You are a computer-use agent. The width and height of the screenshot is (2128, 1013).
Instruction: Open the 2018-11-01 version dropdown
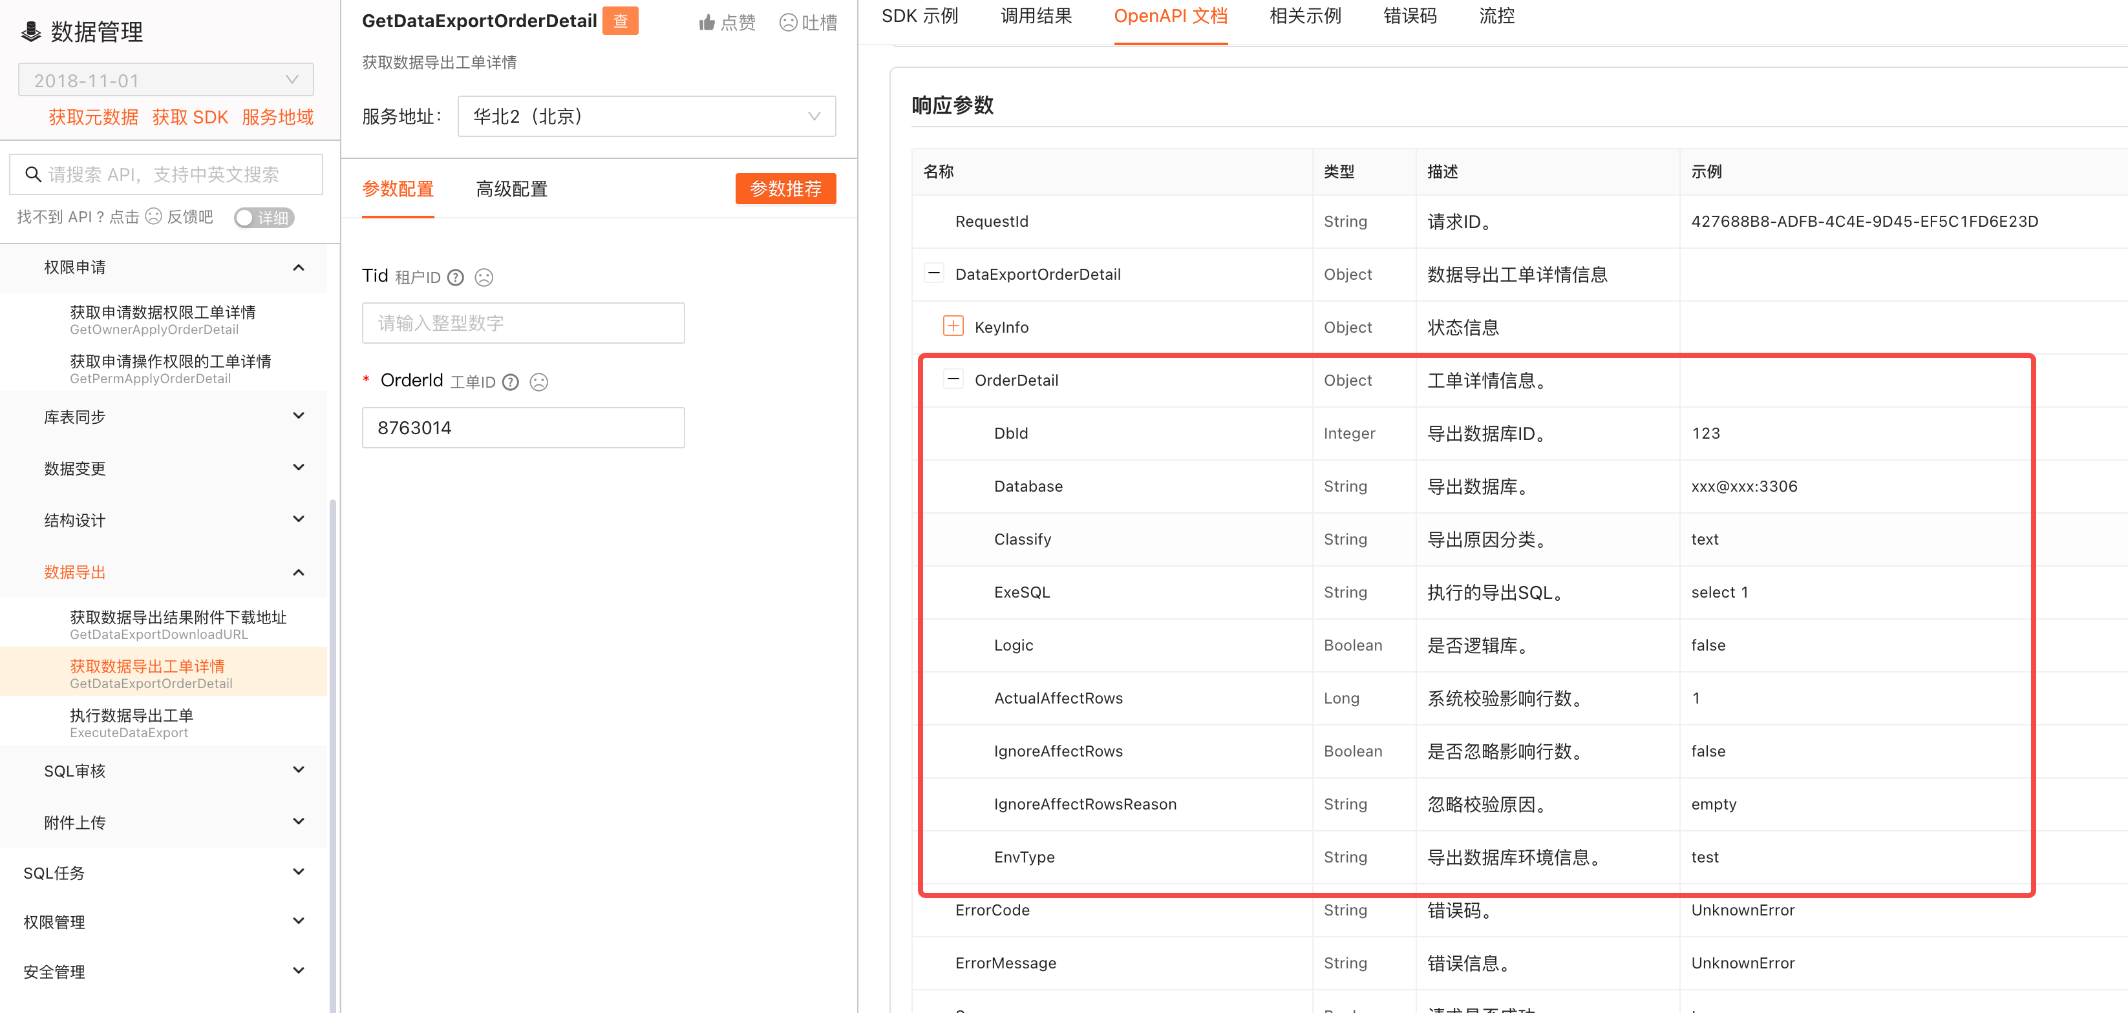(x=166, y=80)
